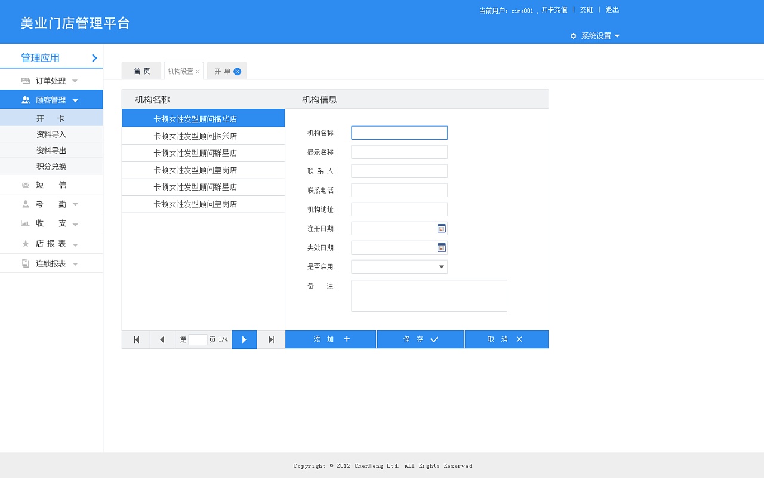Click the 美业门店管理平台 title
Viewport: 764px width, 478px height.
click(75, 23)
